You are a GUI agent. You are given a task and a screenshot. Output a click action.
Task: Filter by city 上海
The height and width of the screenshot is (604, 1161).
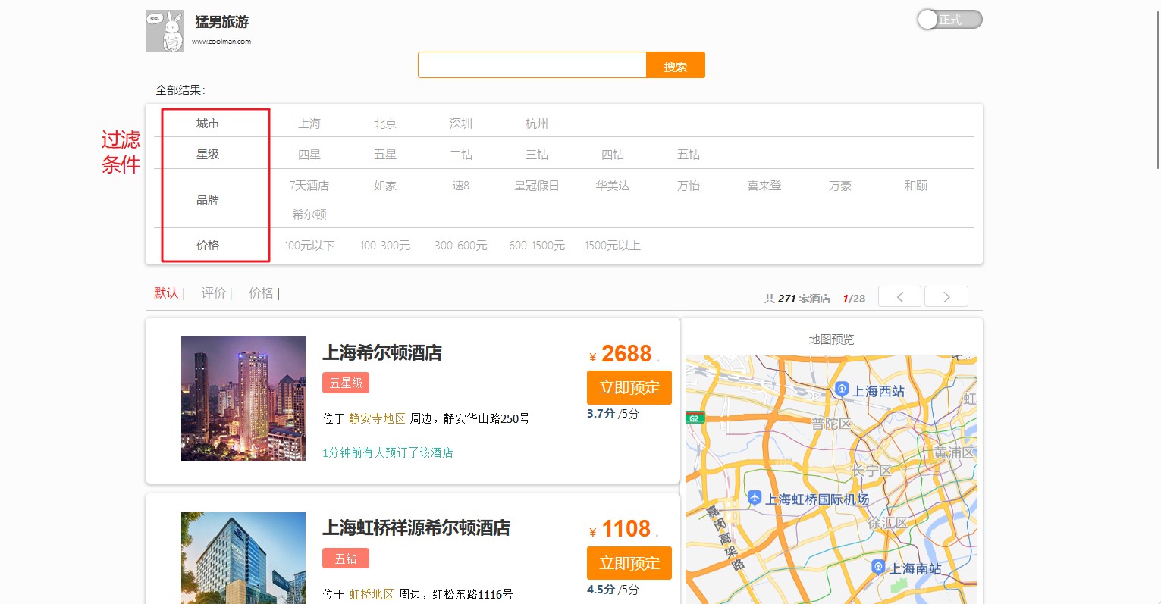coord(309,124)
